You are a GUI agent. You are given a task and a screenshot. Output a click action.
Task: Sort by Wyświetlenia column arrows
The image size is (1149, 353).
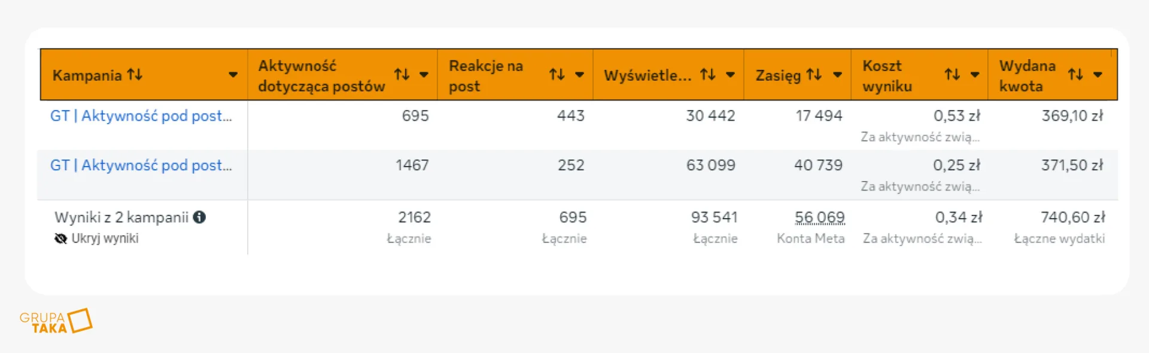pos(708,75)
